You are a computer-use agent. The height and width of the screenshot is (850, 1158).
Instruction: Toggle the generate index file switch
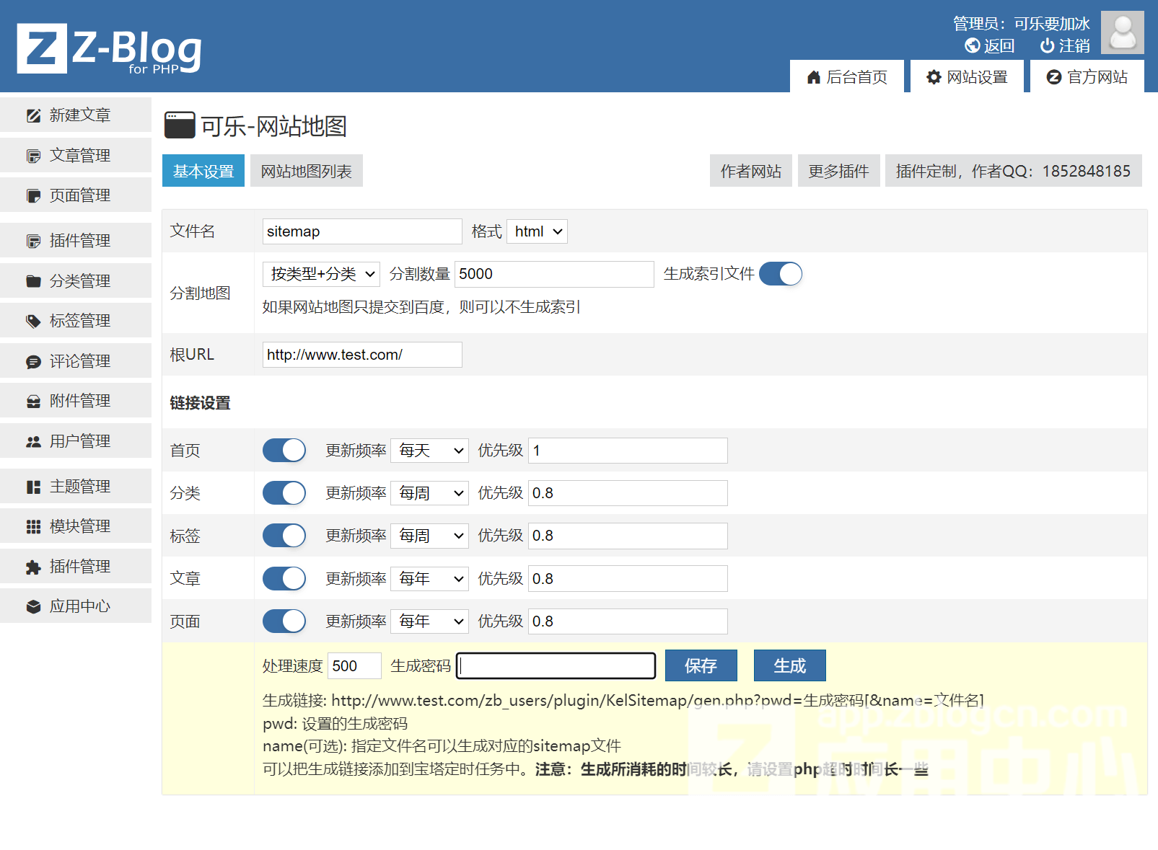point(780,274)
